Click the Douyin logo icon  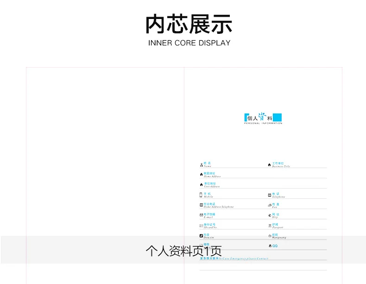[201, 236]
